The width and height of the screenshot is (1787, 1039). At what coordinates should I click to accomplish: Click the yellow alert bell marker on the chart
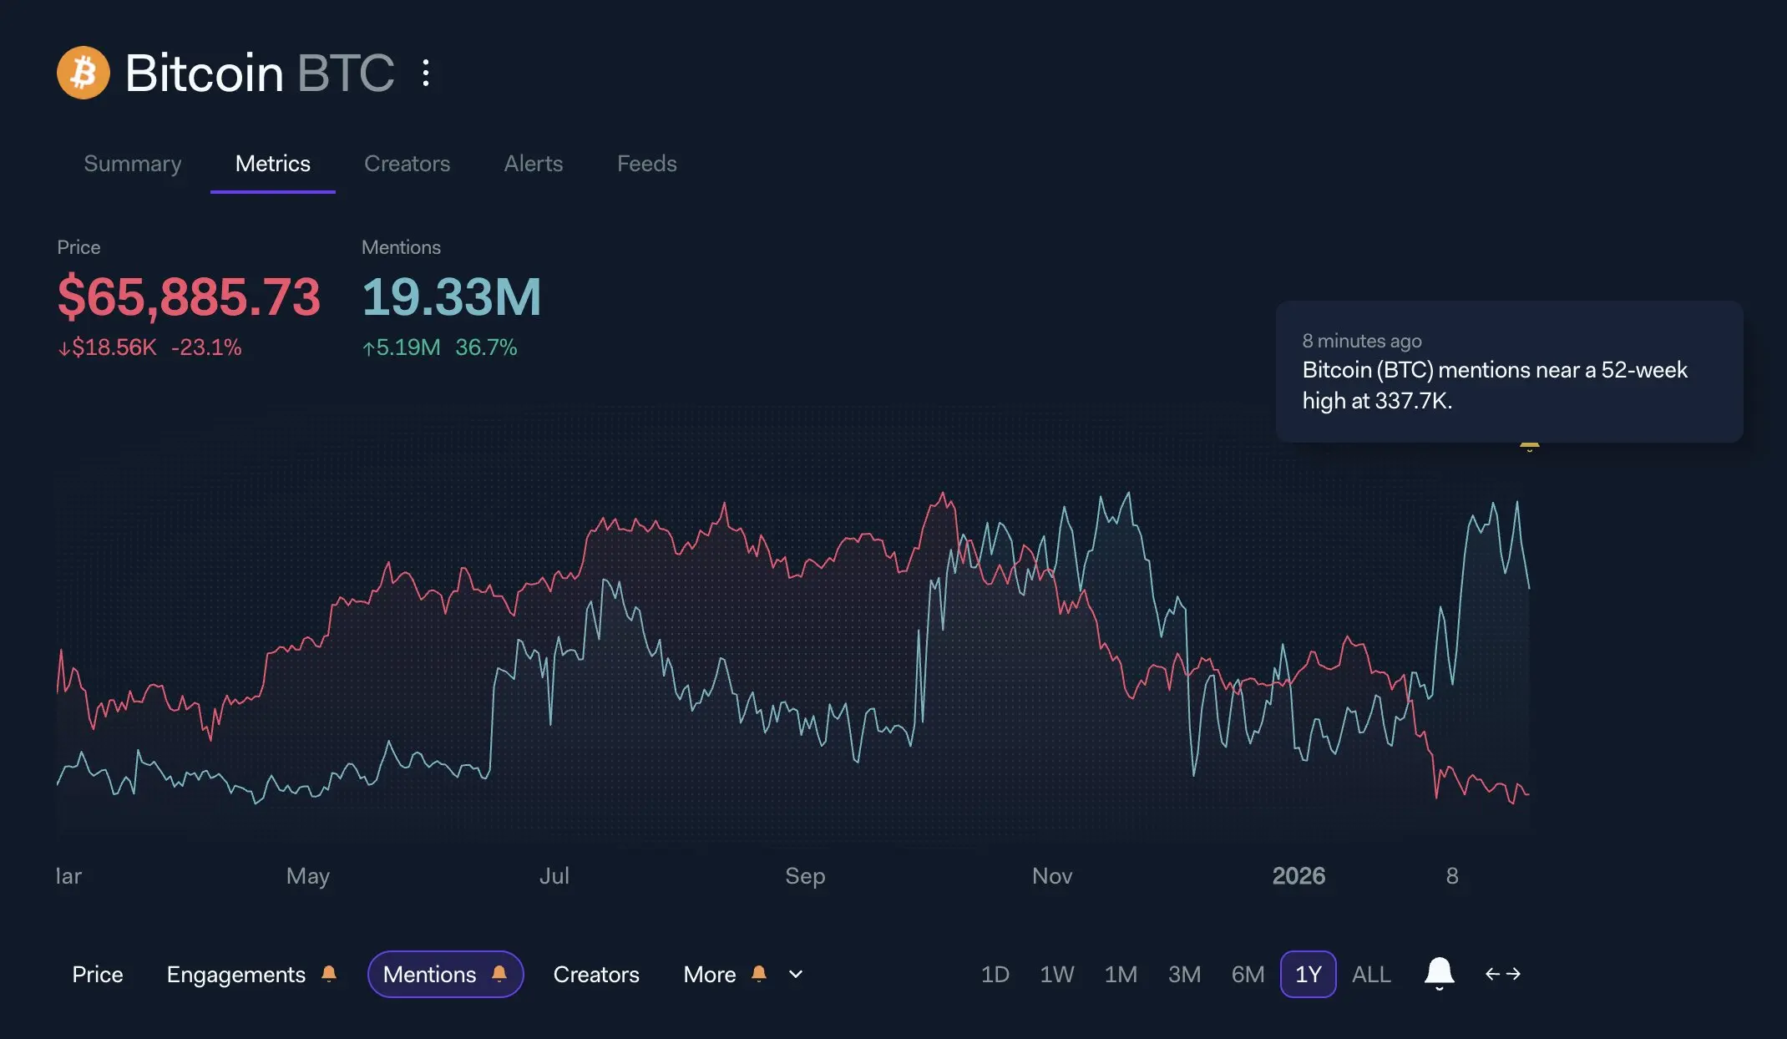coord(1529,446)
